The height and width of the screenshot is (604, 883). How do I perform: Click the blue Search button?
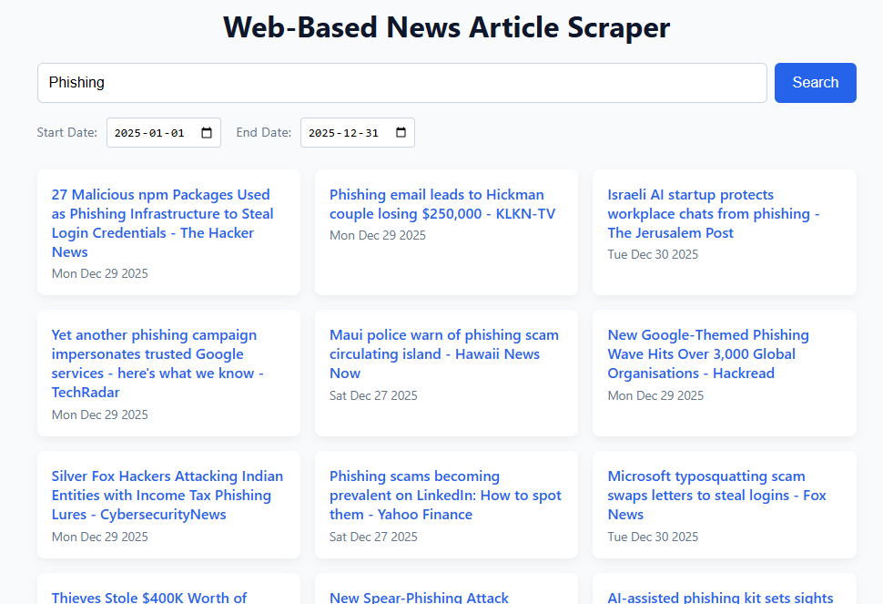point(815,83)
